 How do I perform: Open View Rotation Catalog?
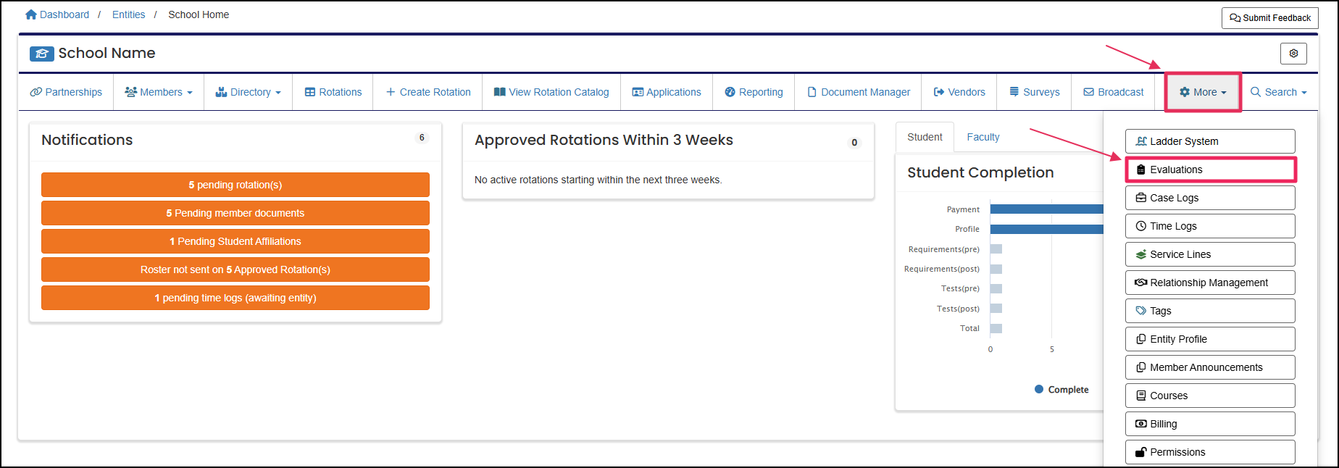[551, 92]
